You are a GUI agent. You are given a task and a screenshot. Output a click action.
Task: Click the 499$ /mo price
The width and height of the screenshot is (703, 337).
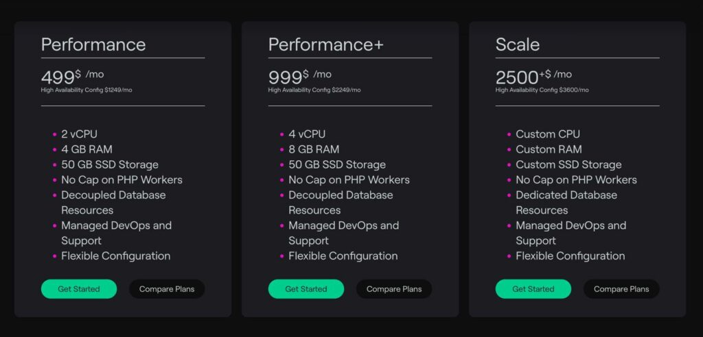72,76
